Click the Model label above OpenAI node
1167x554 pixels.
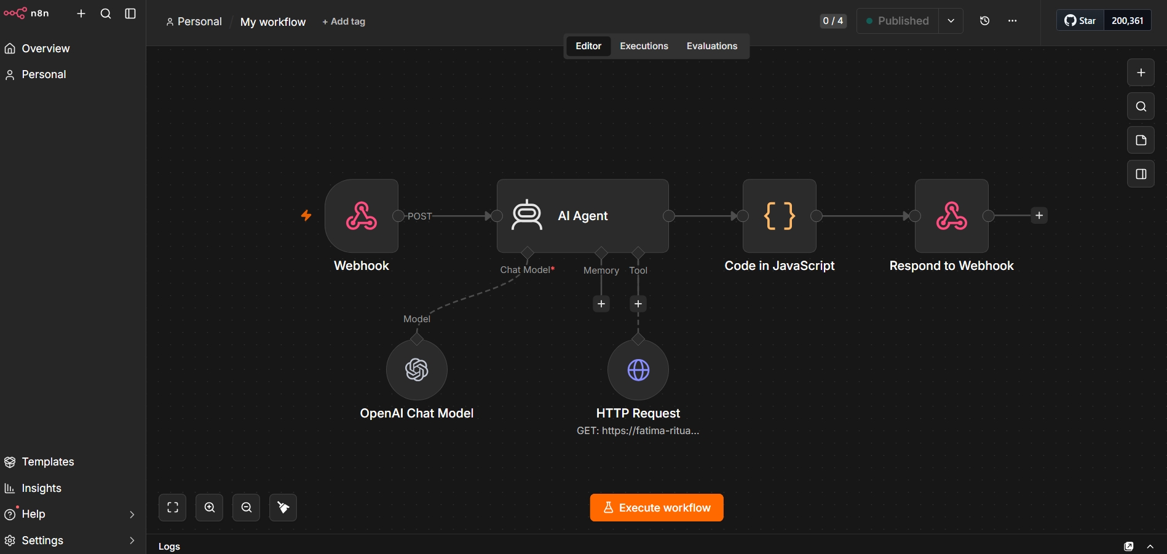tap(417, 319)
